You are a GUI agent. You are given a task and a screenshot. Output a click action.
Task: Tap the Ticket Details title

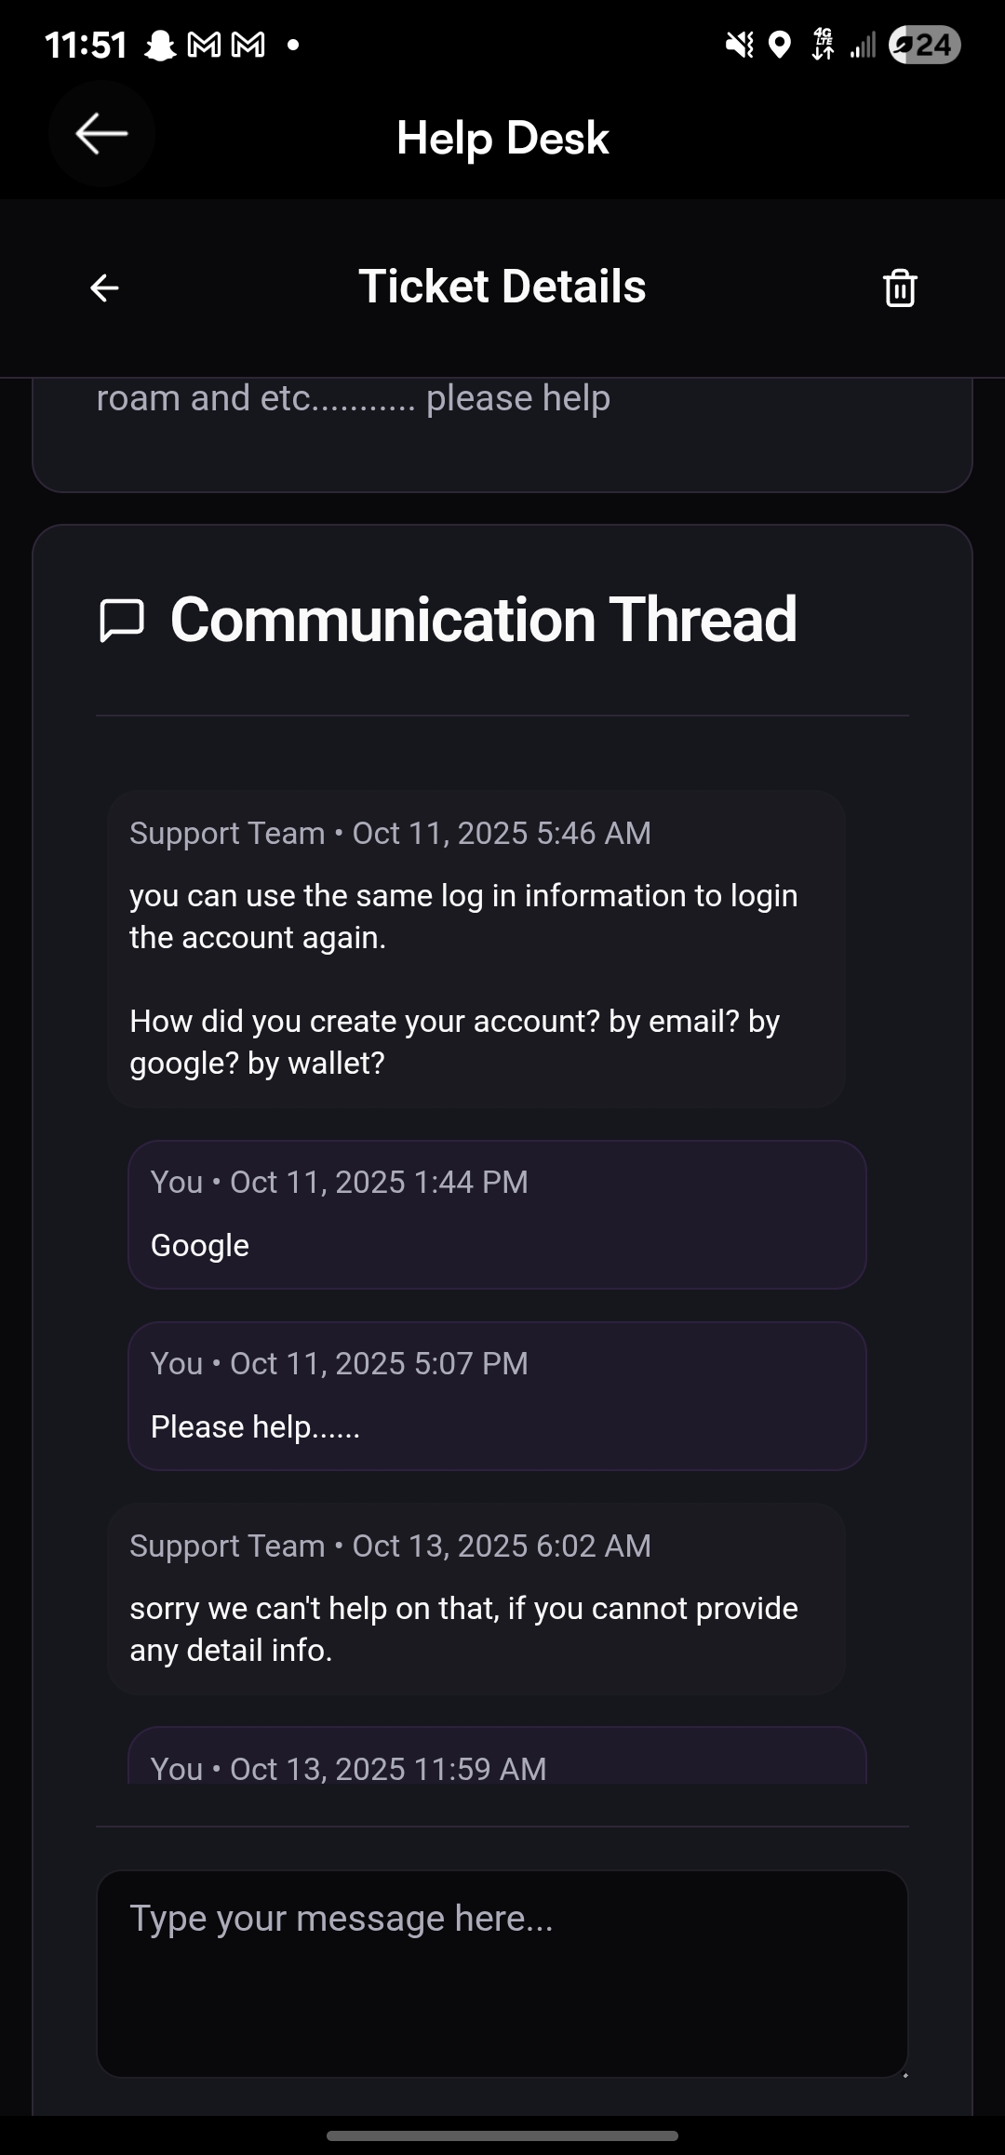tap(502, 287)
